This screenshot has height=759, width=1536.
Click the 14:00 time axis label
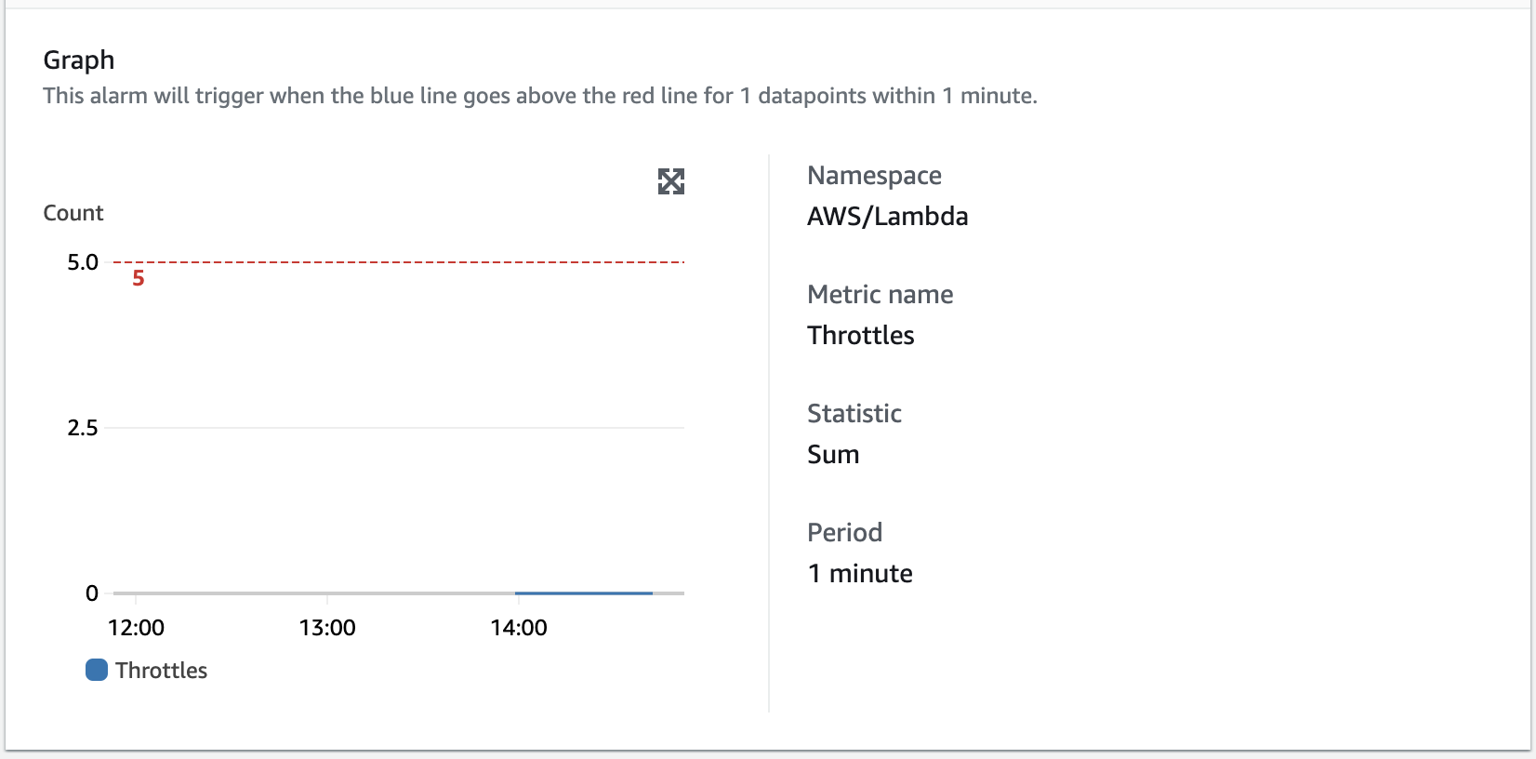519,628
